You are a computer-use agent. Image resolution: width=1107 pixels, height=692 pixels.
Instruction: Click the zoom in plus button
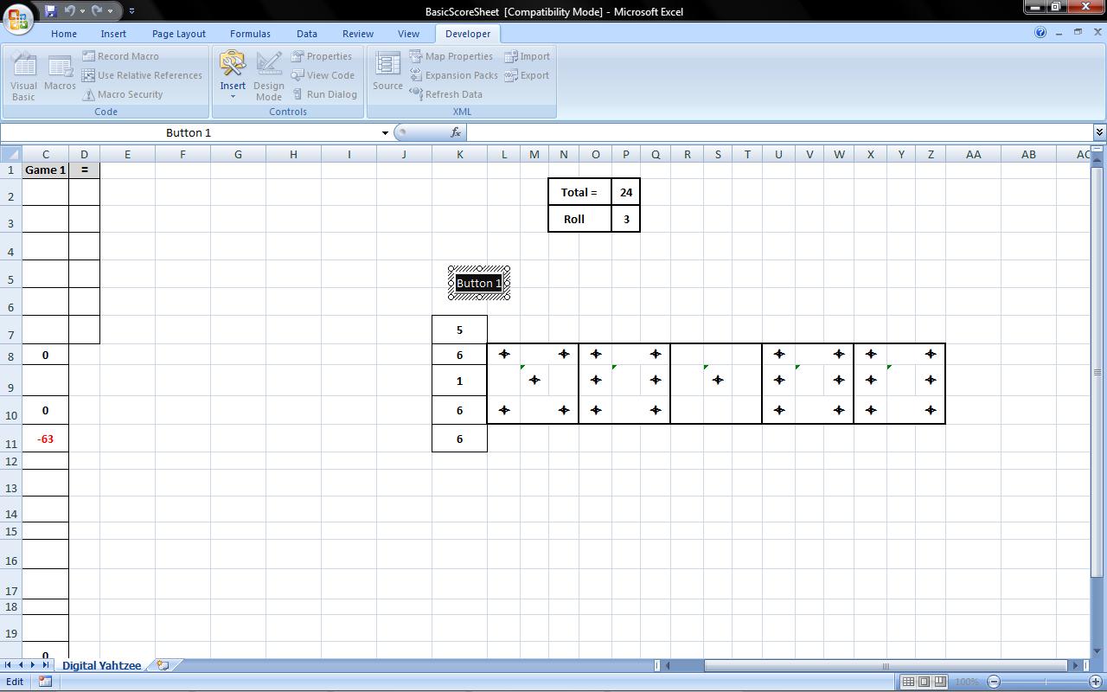tap(1097, 682)
